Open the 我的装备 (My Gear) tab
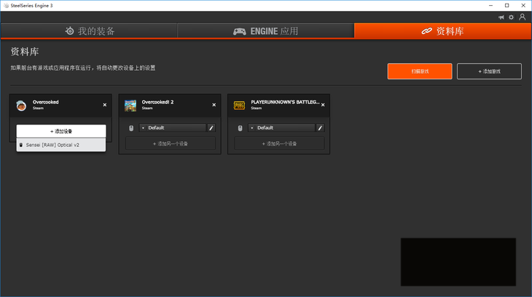Image resolution: width=532 pixels, height=297 pixels. click(x=89, y=31)
